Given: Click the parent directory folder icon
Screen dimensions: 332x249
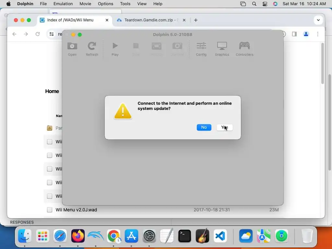Looking at the screenshot, I should coord(50,128).
